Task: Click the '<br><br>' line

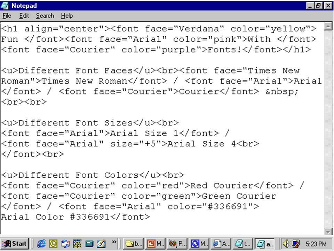Action: pyautogui.click(x=24, y=102)
